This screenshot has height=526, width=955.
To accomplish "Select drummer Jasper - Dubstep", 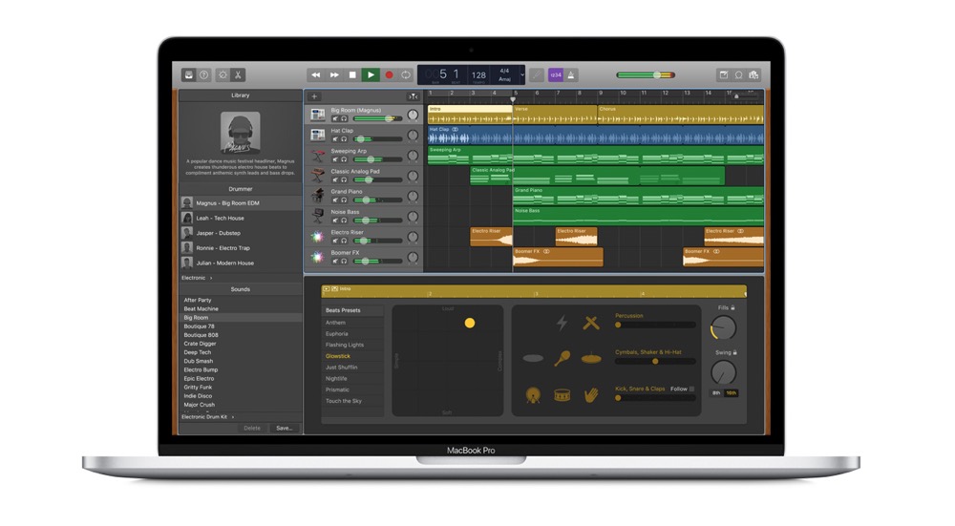I will pyautogui.click(x=241, y=233).
